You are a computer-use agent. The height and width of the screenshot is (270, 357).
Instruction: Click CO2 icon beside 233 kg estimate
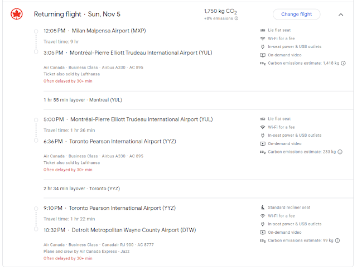tap(263, 152)
